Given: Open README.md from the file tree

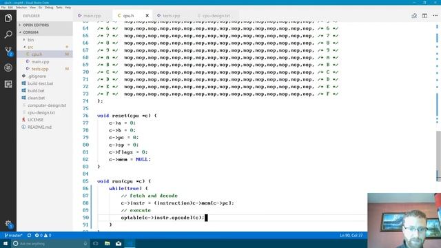Looking at the screenshot, I should tap(45, 127).
